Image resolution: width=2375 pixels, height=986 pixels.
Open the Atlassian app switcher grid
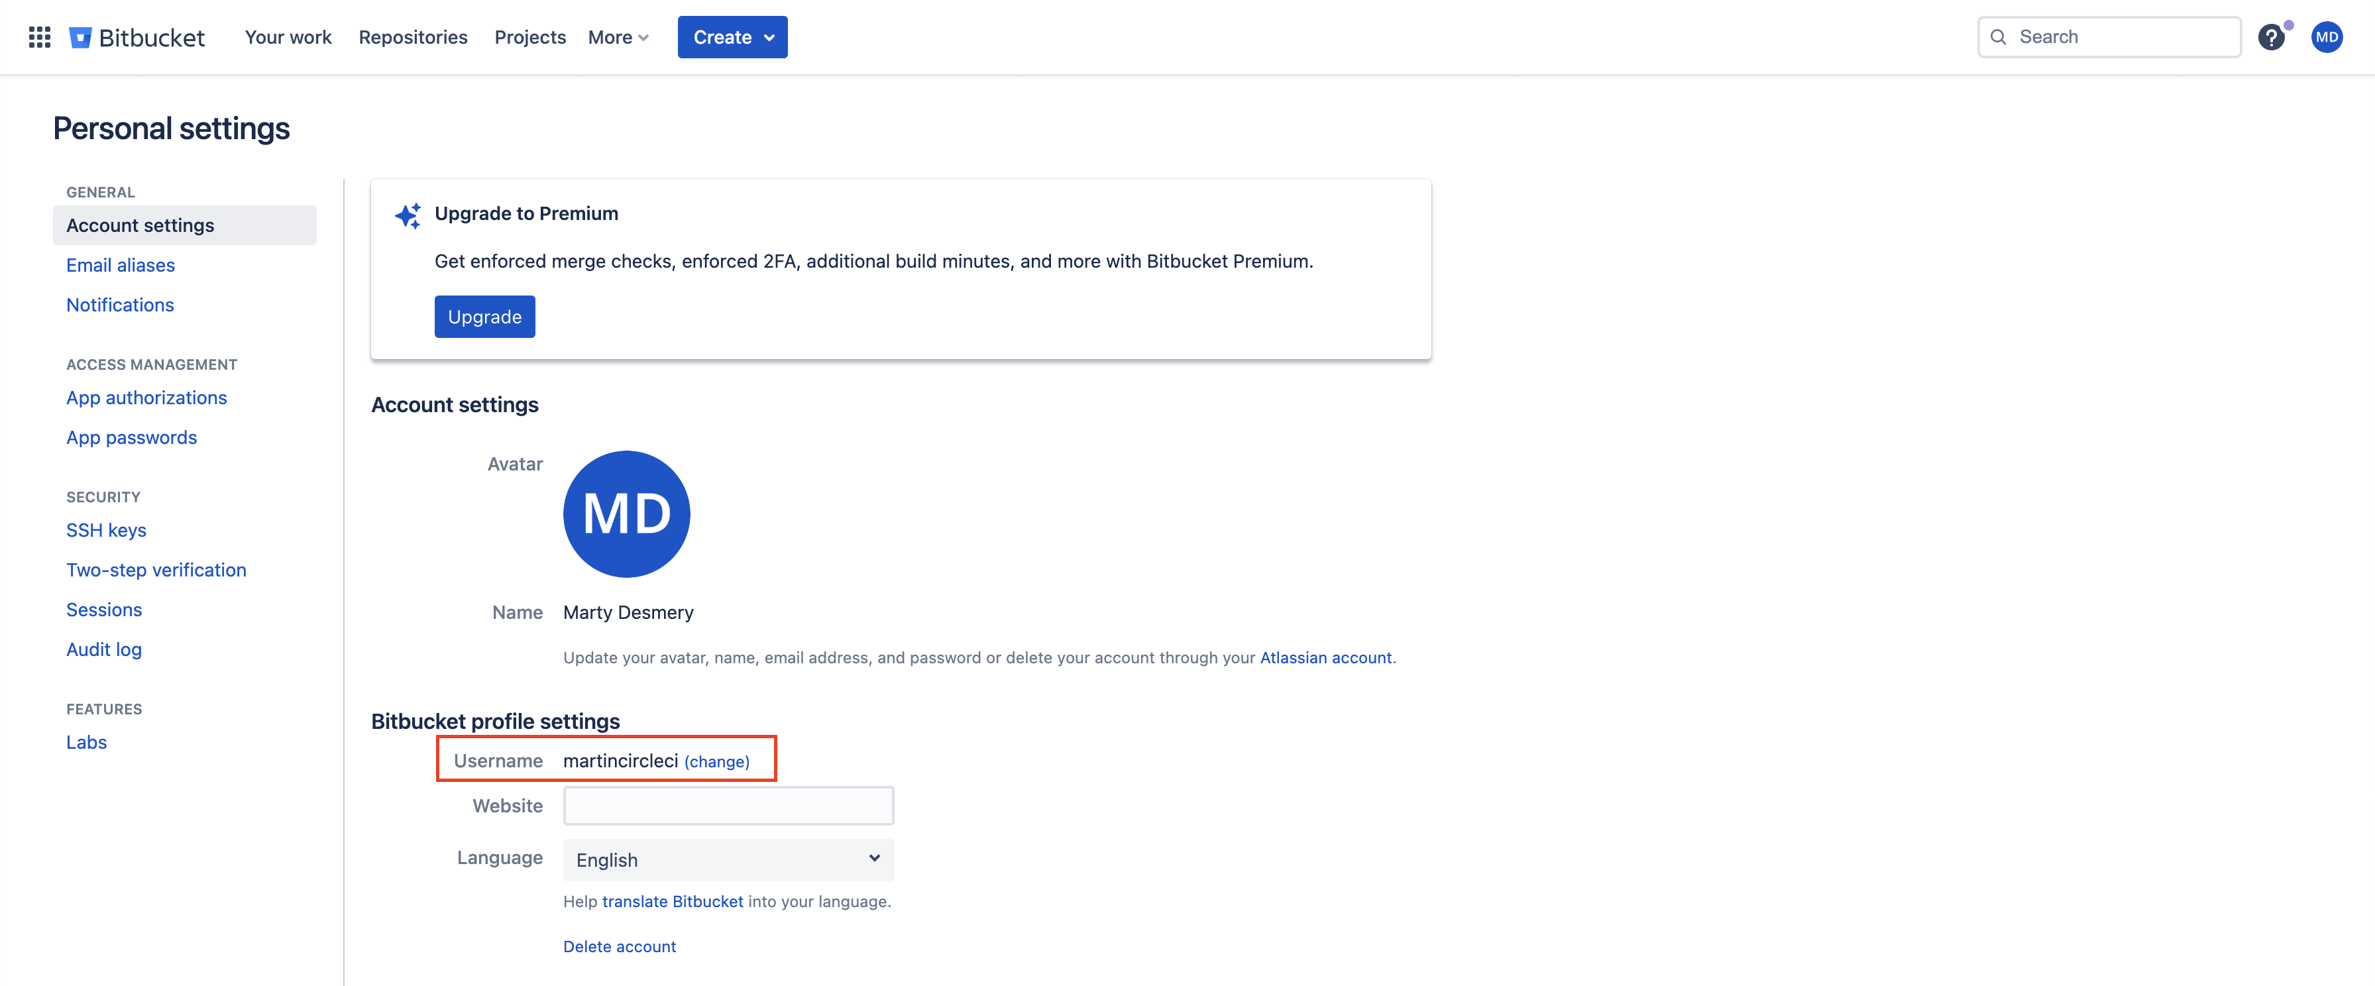click(x=38, y=37)
